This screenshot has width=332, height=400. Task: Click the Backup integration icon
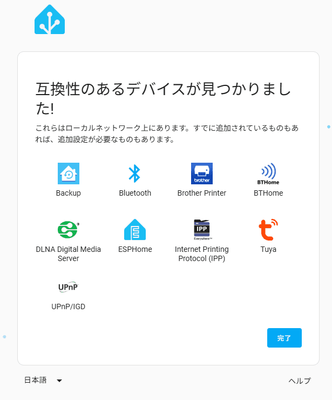coord(68,174)
